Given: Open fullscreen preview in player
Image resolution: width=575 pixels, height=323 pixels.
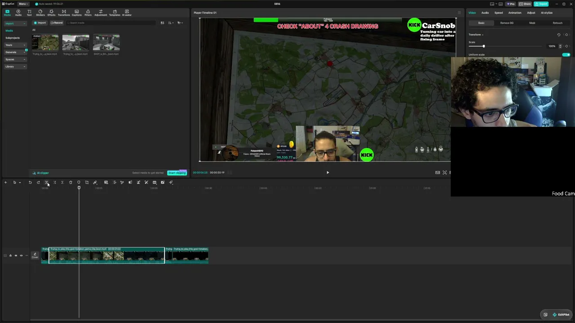Looking at the screenshot, I should click(x=445, y=173).
